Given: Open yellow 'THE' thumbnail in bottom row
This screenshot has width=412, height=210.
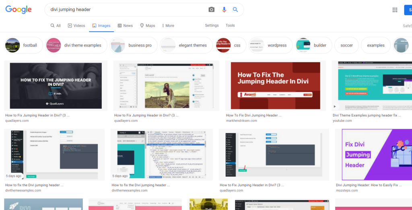Looking at the screenshot, I should (209, 204).
